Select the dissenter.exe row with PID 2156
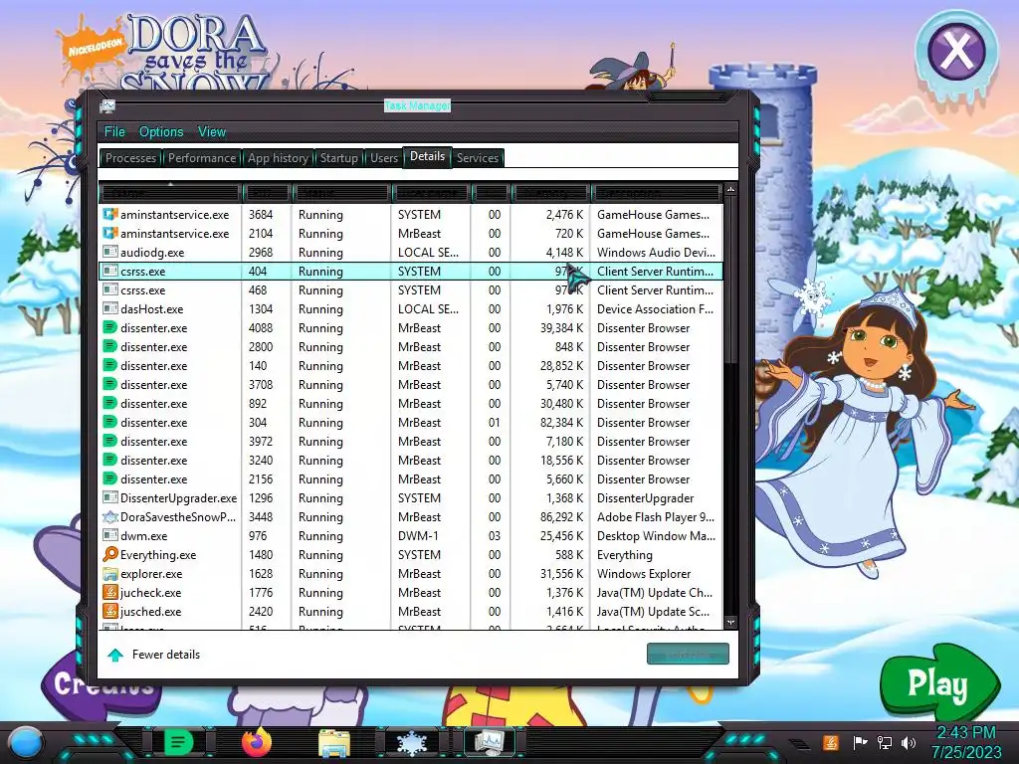 click(x=411, y=478)
